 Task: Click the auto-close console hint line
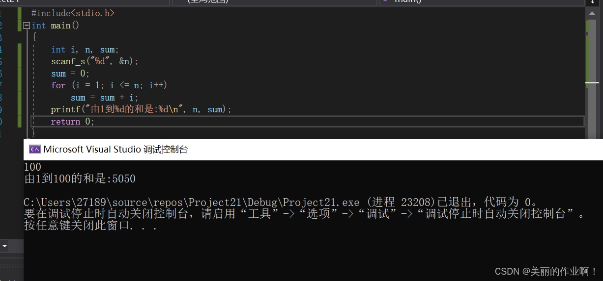click(305, 214)
